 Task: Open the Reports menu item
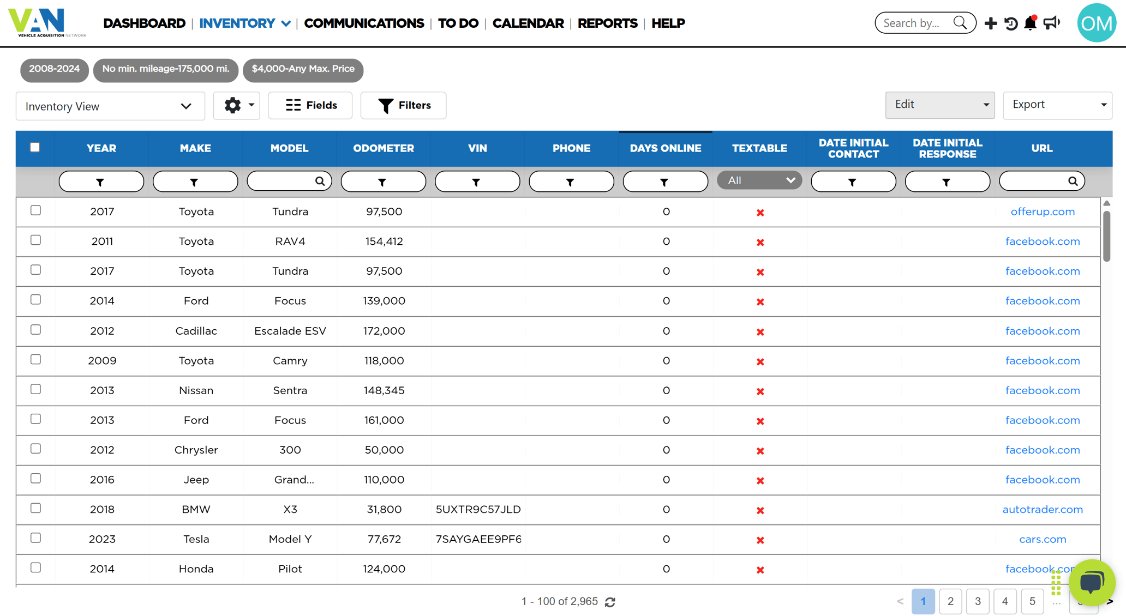click(x=607, y=23)
